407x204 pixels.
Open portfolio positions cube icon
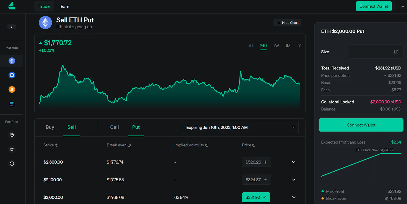click(x=12, y=135)
